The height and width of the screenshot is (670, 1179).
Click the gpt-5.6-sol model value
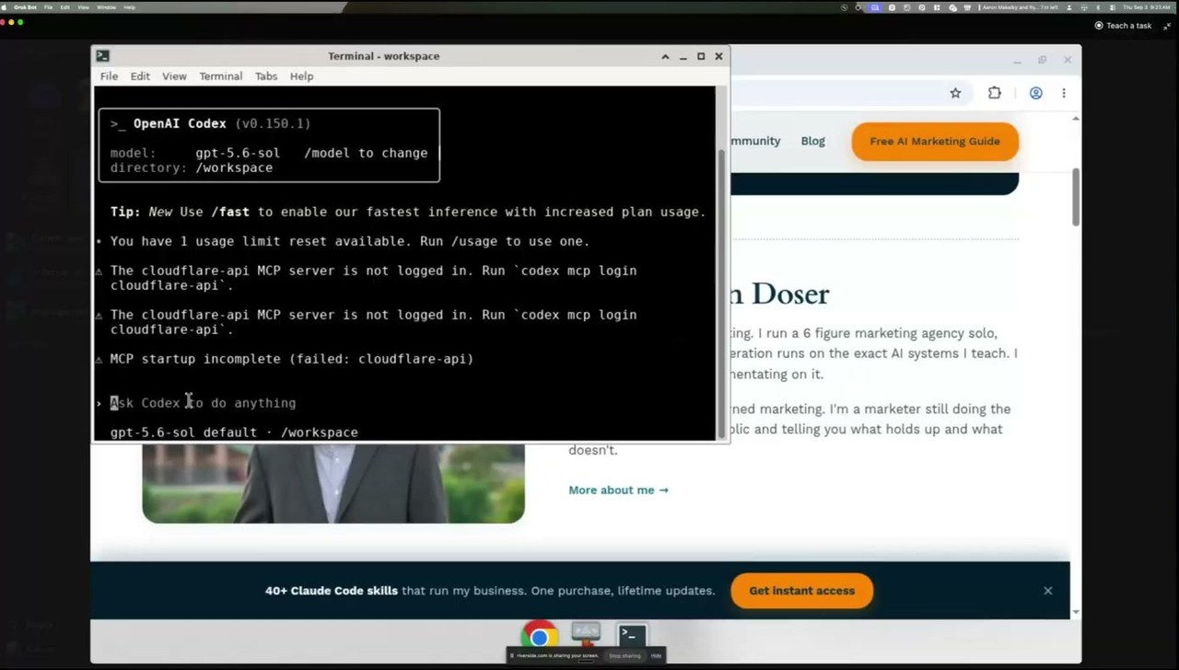(238, 153)
